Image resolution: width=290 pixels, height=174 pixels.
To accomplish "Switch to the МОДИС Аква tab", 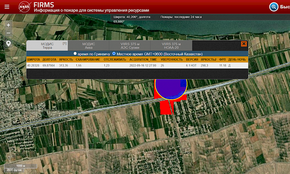I will (89, 46).
